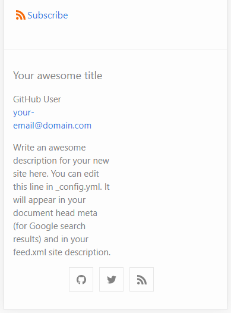Viewport: 231px width, 313px height.
Task: Visit the Twitter bird icon link
Action: click(111, 279)
